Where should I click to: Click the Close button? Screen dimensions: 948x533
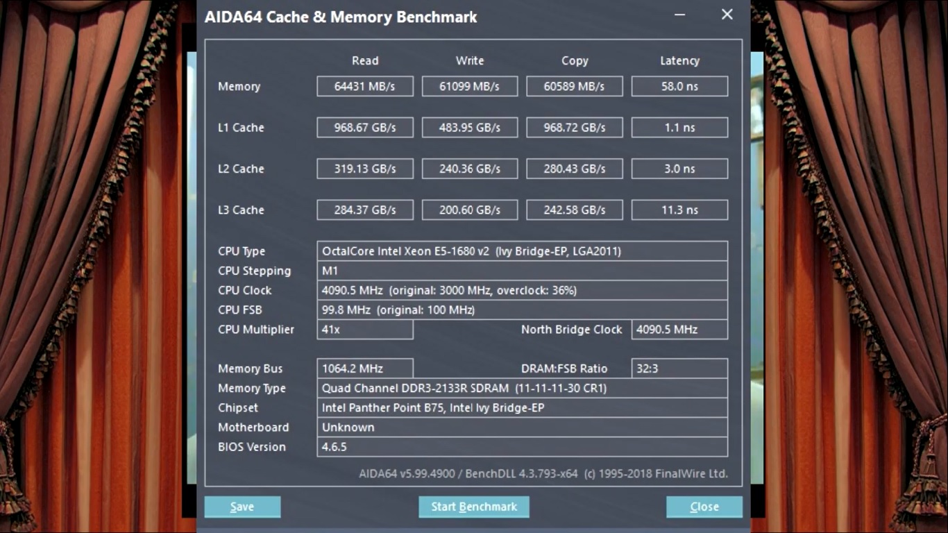704,507
